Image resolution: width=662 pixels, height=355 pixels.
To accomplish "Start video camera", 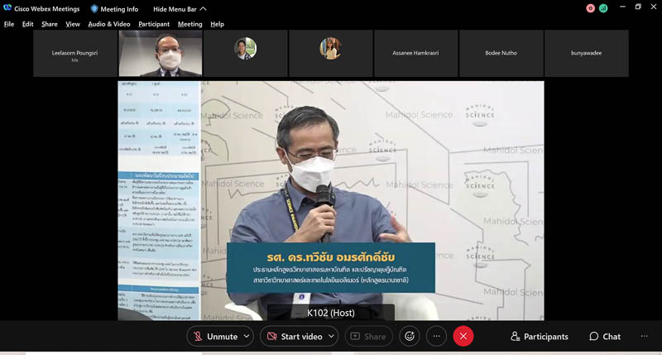I will [294, 336].
